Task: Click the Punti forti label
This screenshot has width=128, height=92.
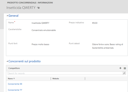Action: 13,43
